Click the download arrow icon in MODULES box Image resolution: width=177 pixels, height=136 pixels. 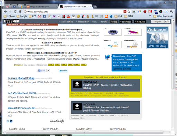77,106
